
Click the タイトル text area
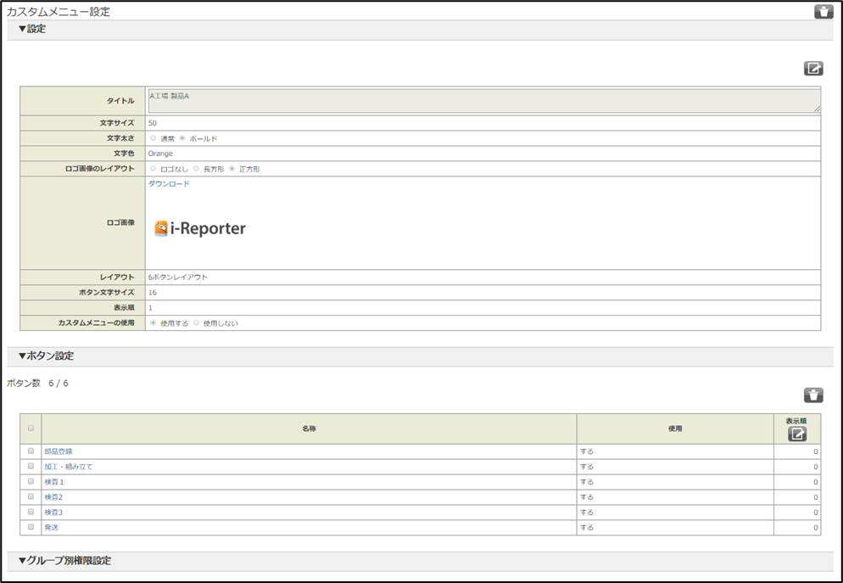[x=483, y=101]
